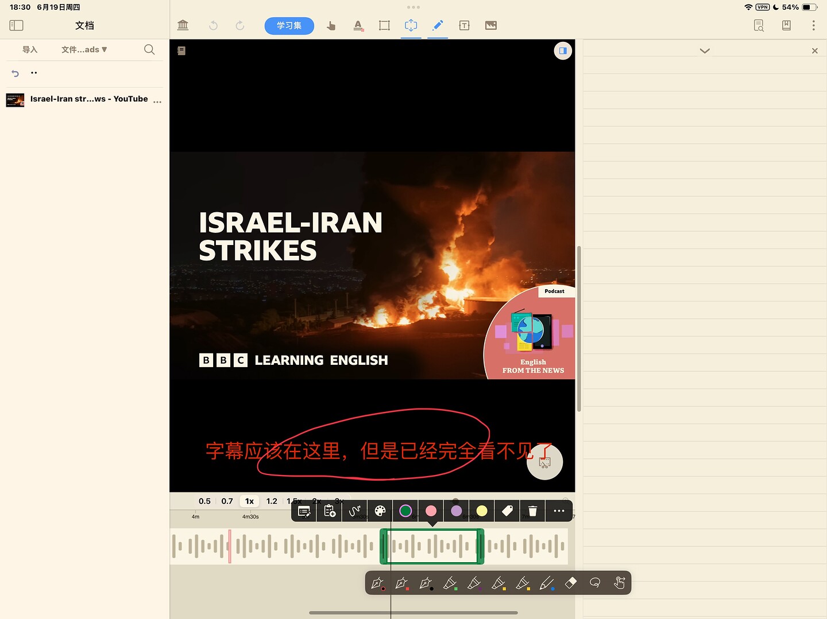Select the hand pointer tool
The image size is (827, 619).
(x=331, y=25)
